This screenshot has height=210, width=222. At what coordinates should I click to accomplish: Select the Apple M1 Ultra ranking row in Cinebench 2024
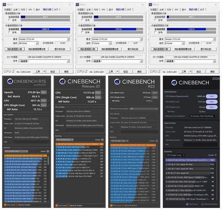click(x=191, y=169)
